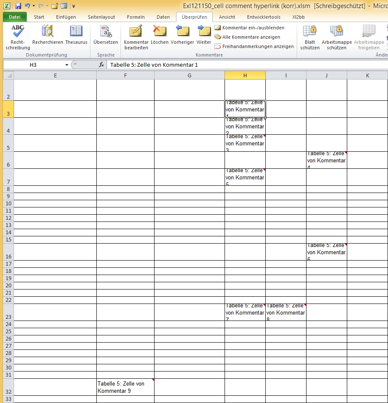
Task: Toggle Kommentar ein-/ausblenden
Action: (x=250, y=28)
